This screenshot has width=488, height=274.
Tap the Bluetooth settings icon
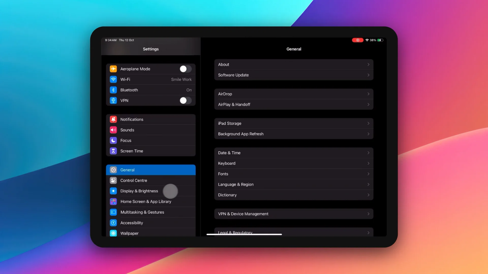pyautogui.click(x=113, y=90)
